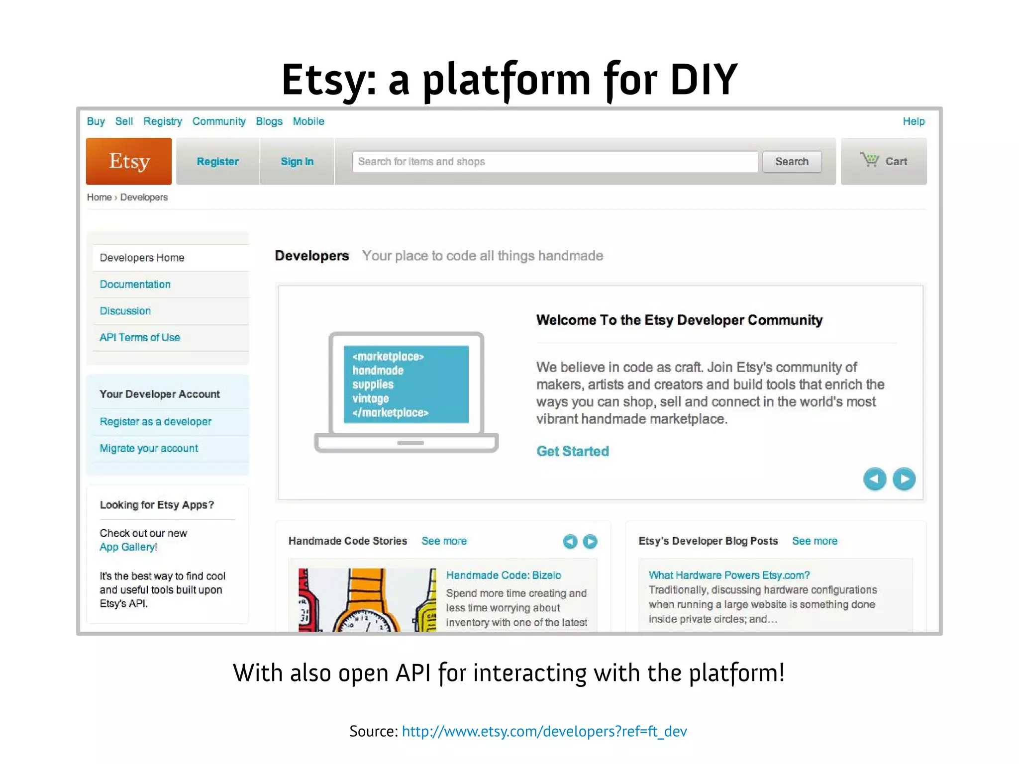Click 'Welcome To the Etsy Developer Community' heading
Image resolution: width=1019 pixels, height=764 pixels.
(x=679, y=320)
